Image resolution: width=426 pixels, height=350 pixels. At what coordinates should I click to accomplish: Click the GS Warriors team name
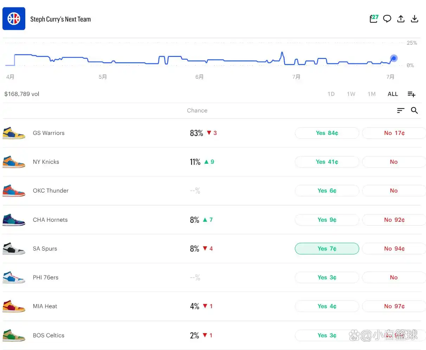pos(49,133)
